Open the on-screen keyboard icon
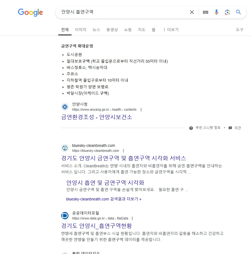This screenshot has height=254, width=251. pyautogui.click(x=205, y=12)
